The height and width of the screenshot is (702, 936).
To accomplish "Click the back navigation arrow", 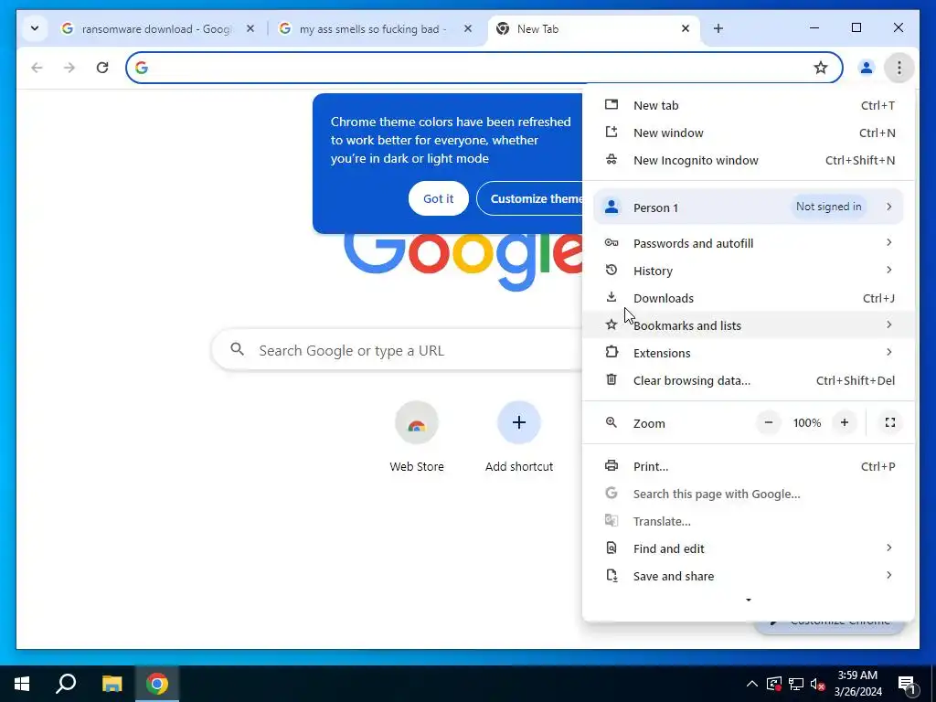I will click(37, 68).
